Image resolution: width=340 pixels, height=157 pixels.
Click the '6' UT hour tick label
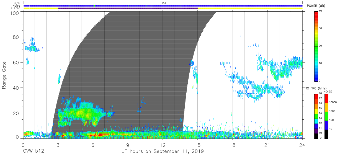pyautogui.click(x=93, y=145)
